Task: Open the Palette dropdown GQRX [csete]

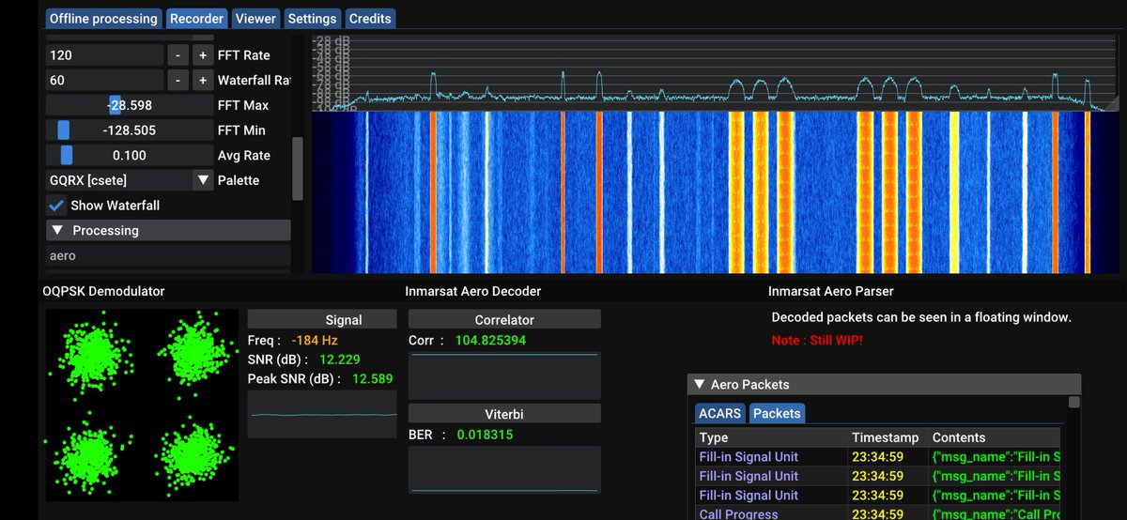Action: point(129,180)
